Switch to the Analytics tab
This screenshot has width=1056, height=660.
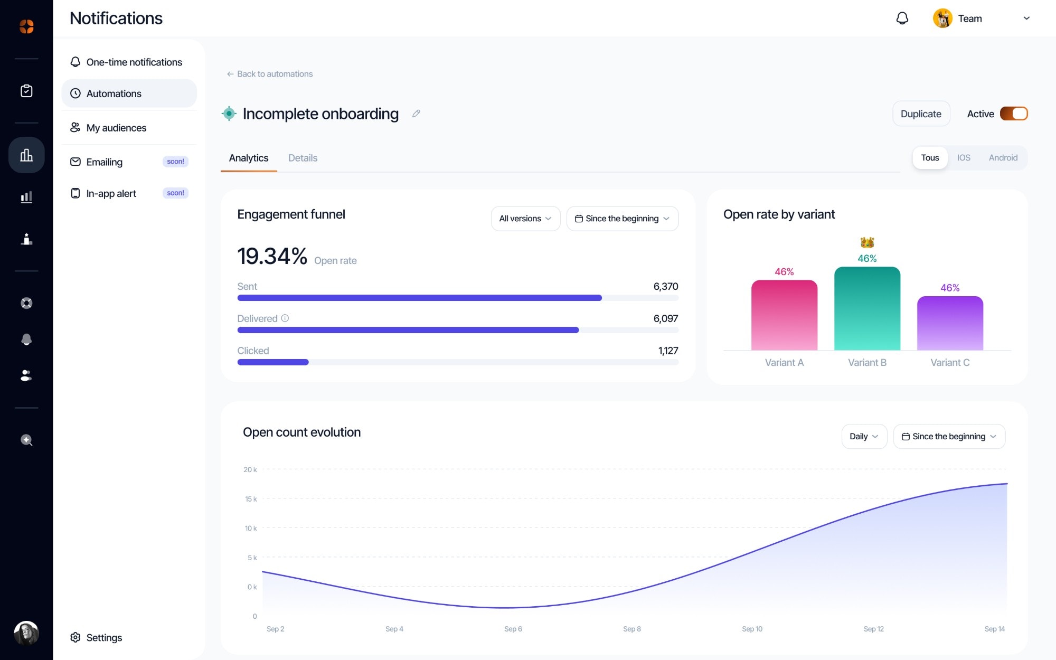click(x=248, y=158)
